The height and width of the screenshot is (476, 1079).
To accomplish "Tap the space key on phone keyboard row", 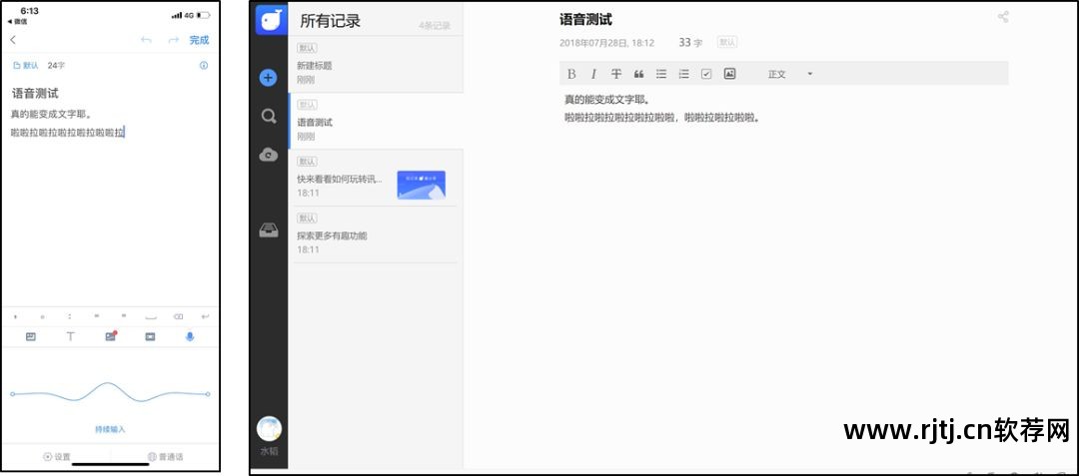I will [151, 317].
